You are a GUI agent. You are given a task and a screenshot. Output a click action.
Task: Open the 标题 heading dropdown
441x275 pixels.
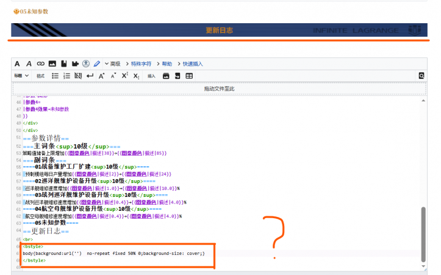[x=21, y=76]
